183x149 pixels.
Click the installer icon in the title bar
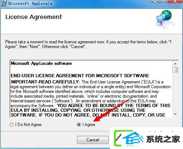coord(3,3)
